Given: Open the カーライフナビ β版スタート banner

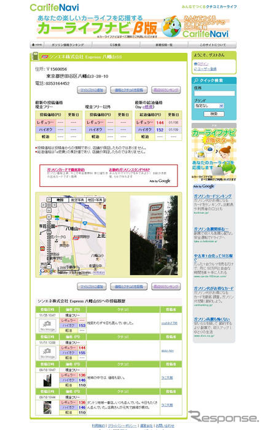Looking at the screenshot, I should pos(214,155).
